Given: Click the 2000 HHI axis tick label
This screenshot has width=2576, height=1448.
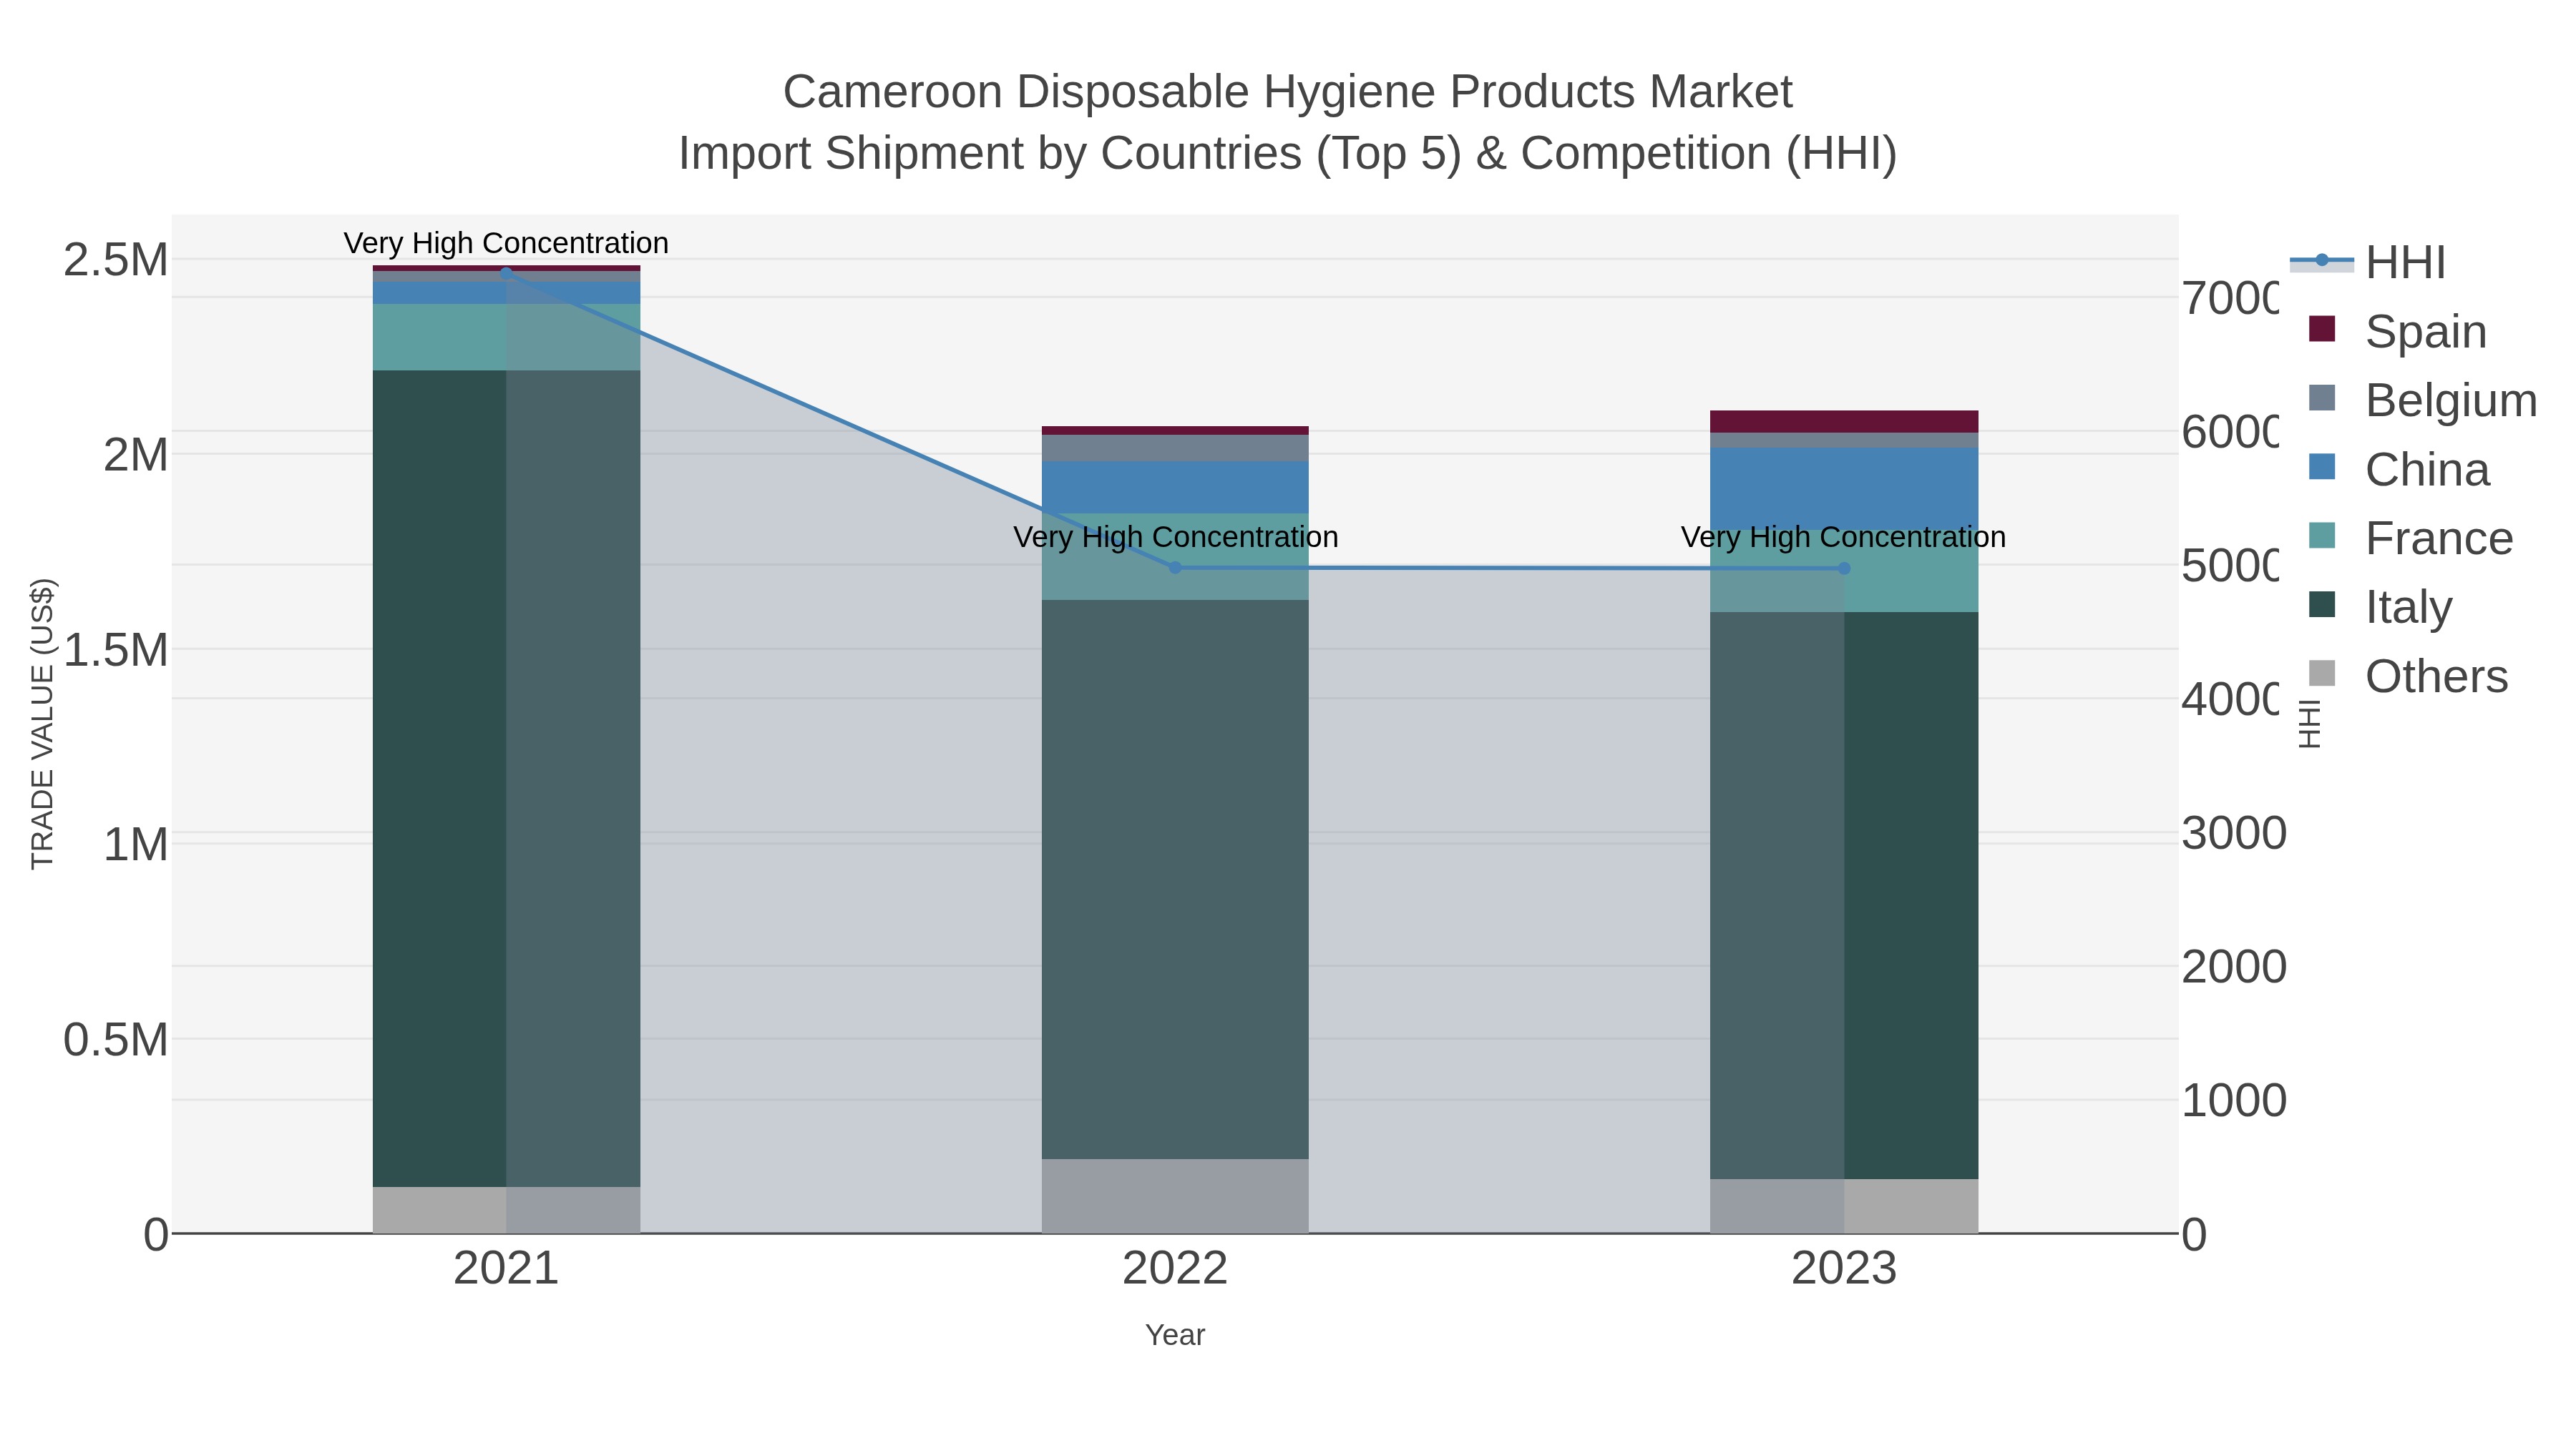Looking at the screenshot, I should point(2234,966).
